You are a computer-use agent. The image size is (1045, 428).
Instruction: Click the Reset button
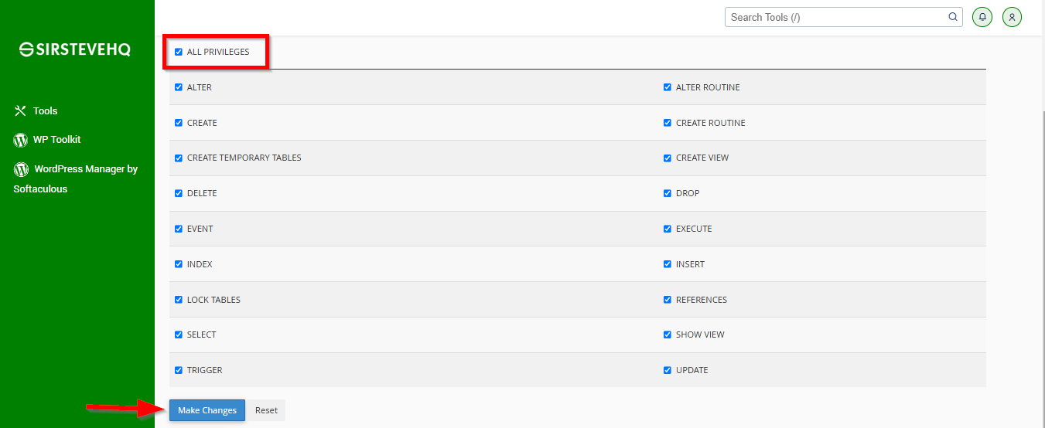click(x=266, y=410)
